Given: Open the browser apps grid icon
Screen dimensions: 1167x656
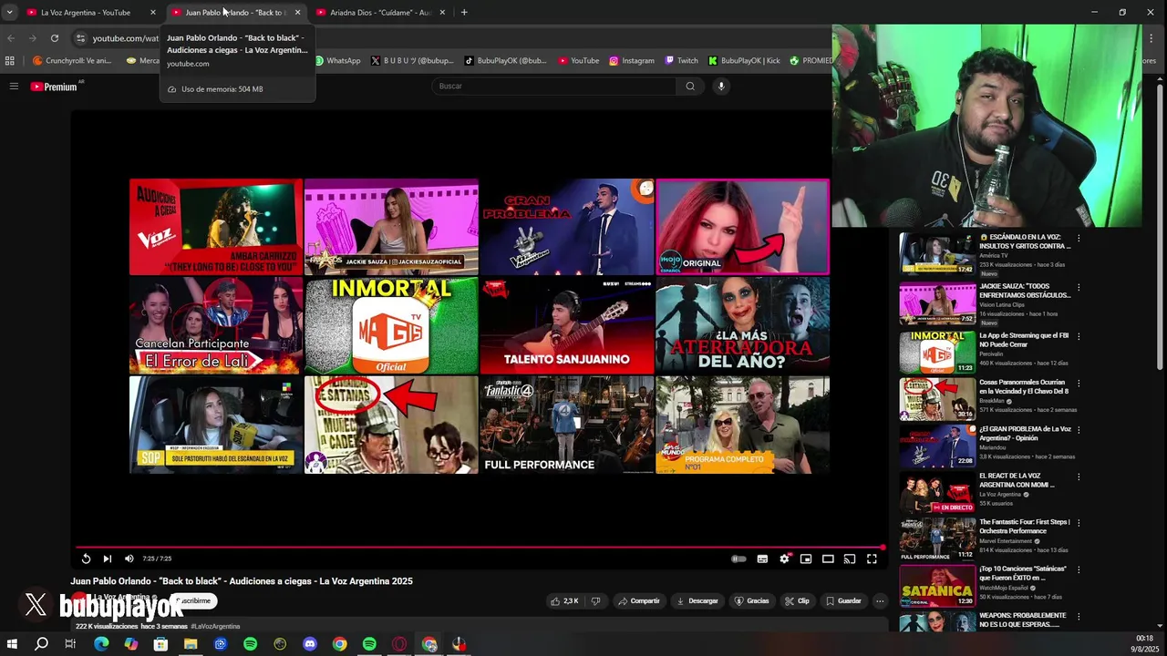Looking at the screenshot, I should (x=10, y=61).
